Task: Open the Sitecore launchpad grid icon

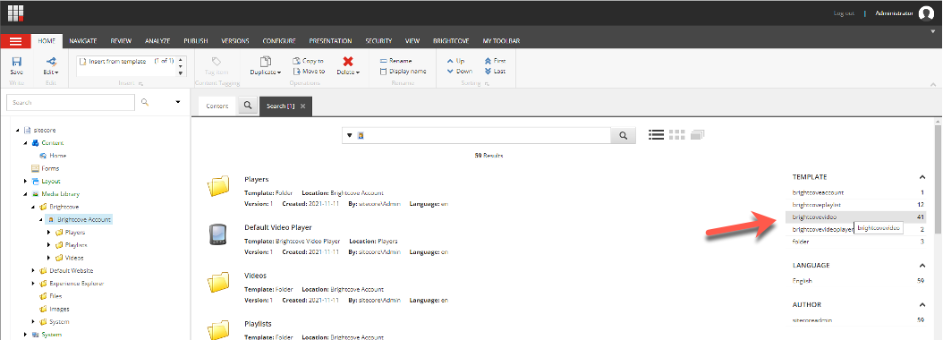Action: tap(15, 13)
